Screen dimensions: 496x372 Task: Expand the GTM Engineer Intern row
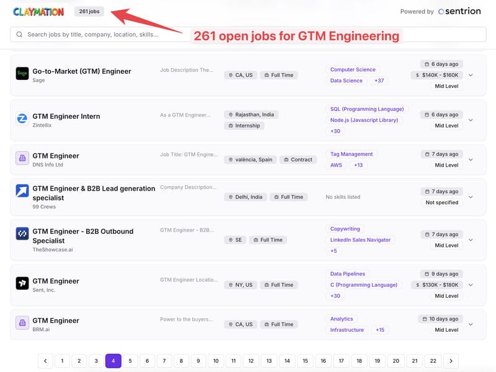[x=471, y=120]
